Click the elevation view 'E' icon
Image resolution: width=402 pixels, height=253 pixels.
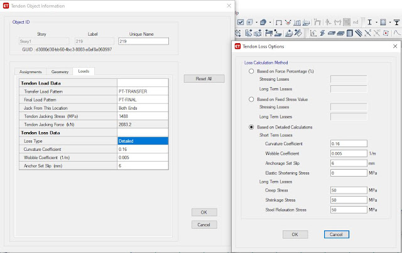313,33
